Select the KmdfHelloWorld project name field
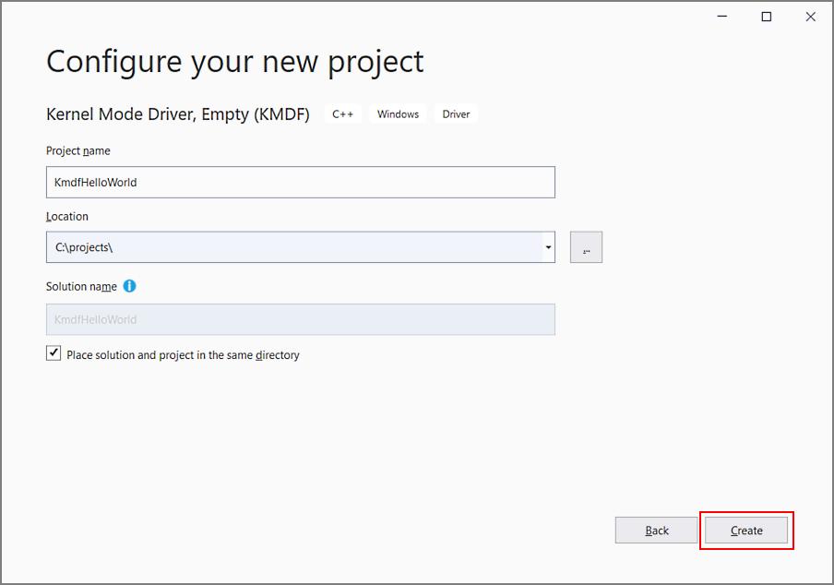The width and height of the screenshot is (834, 585). click(301, 182)
